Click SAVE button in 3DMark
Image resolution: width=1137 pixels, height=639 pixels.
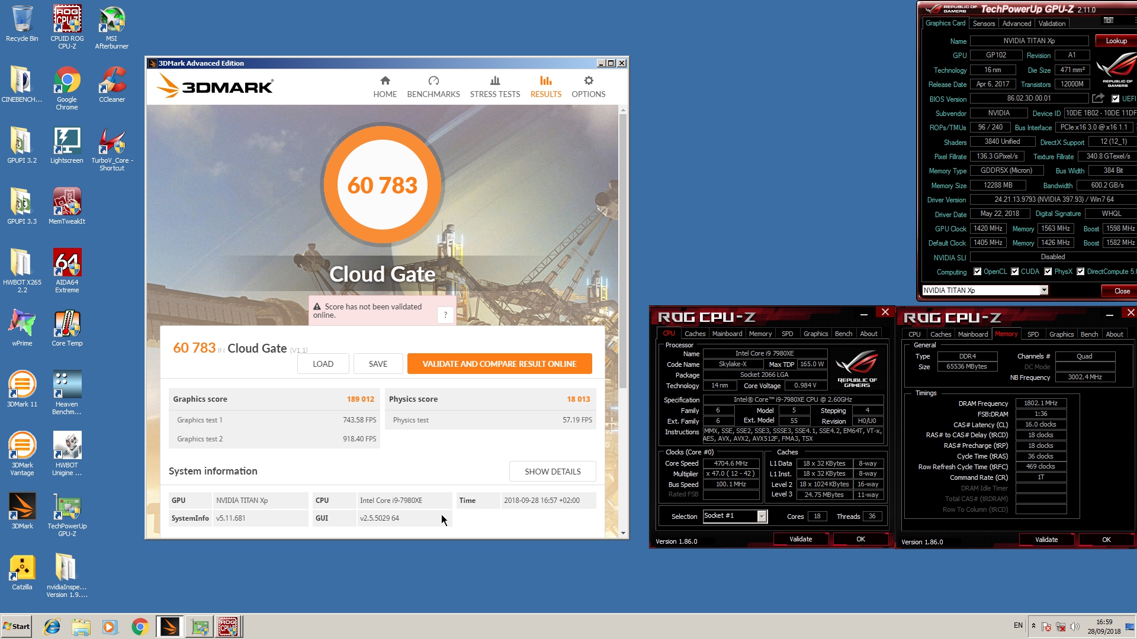[x=378, y=364]
